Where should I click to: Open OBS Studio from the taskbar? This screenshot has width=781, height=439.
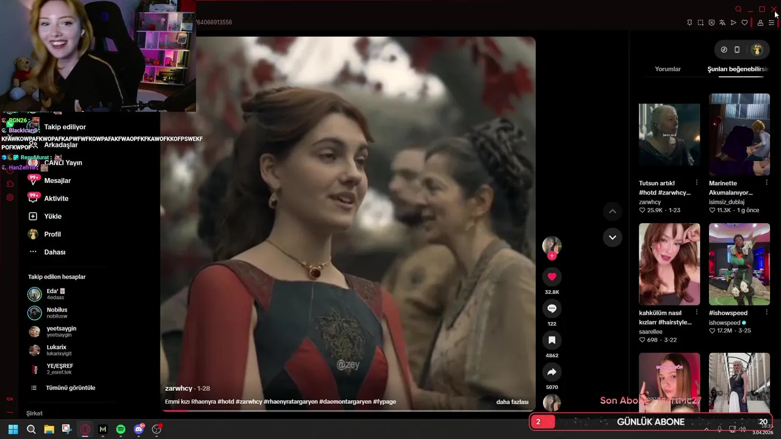(x=157, y=429)
